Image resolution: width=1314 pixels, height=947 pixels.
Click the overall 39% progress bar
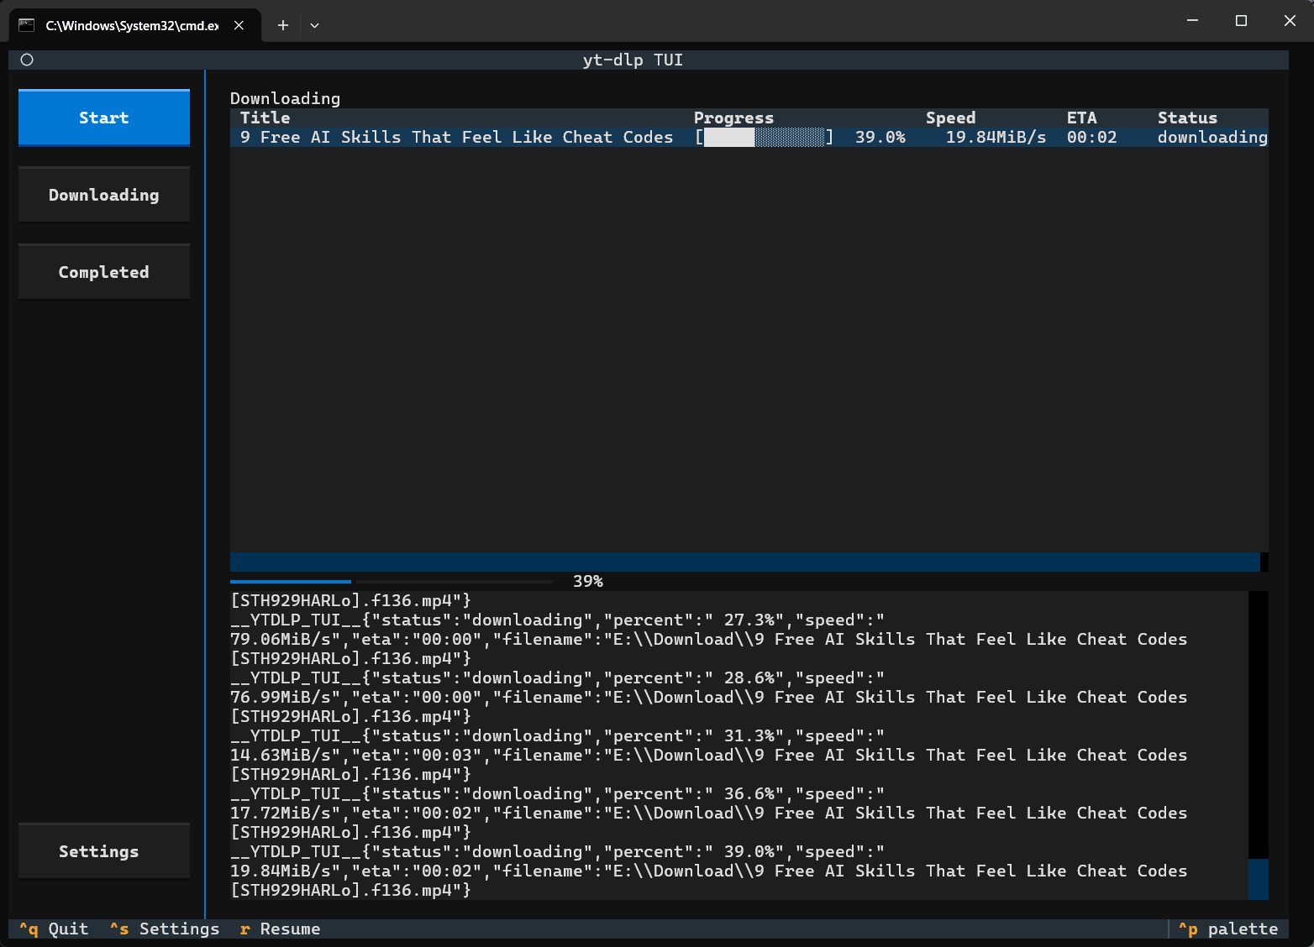tap(392, 581)
